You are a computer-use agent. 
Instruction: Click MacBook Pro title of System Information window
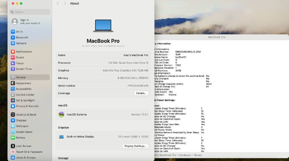click(217, 37)
